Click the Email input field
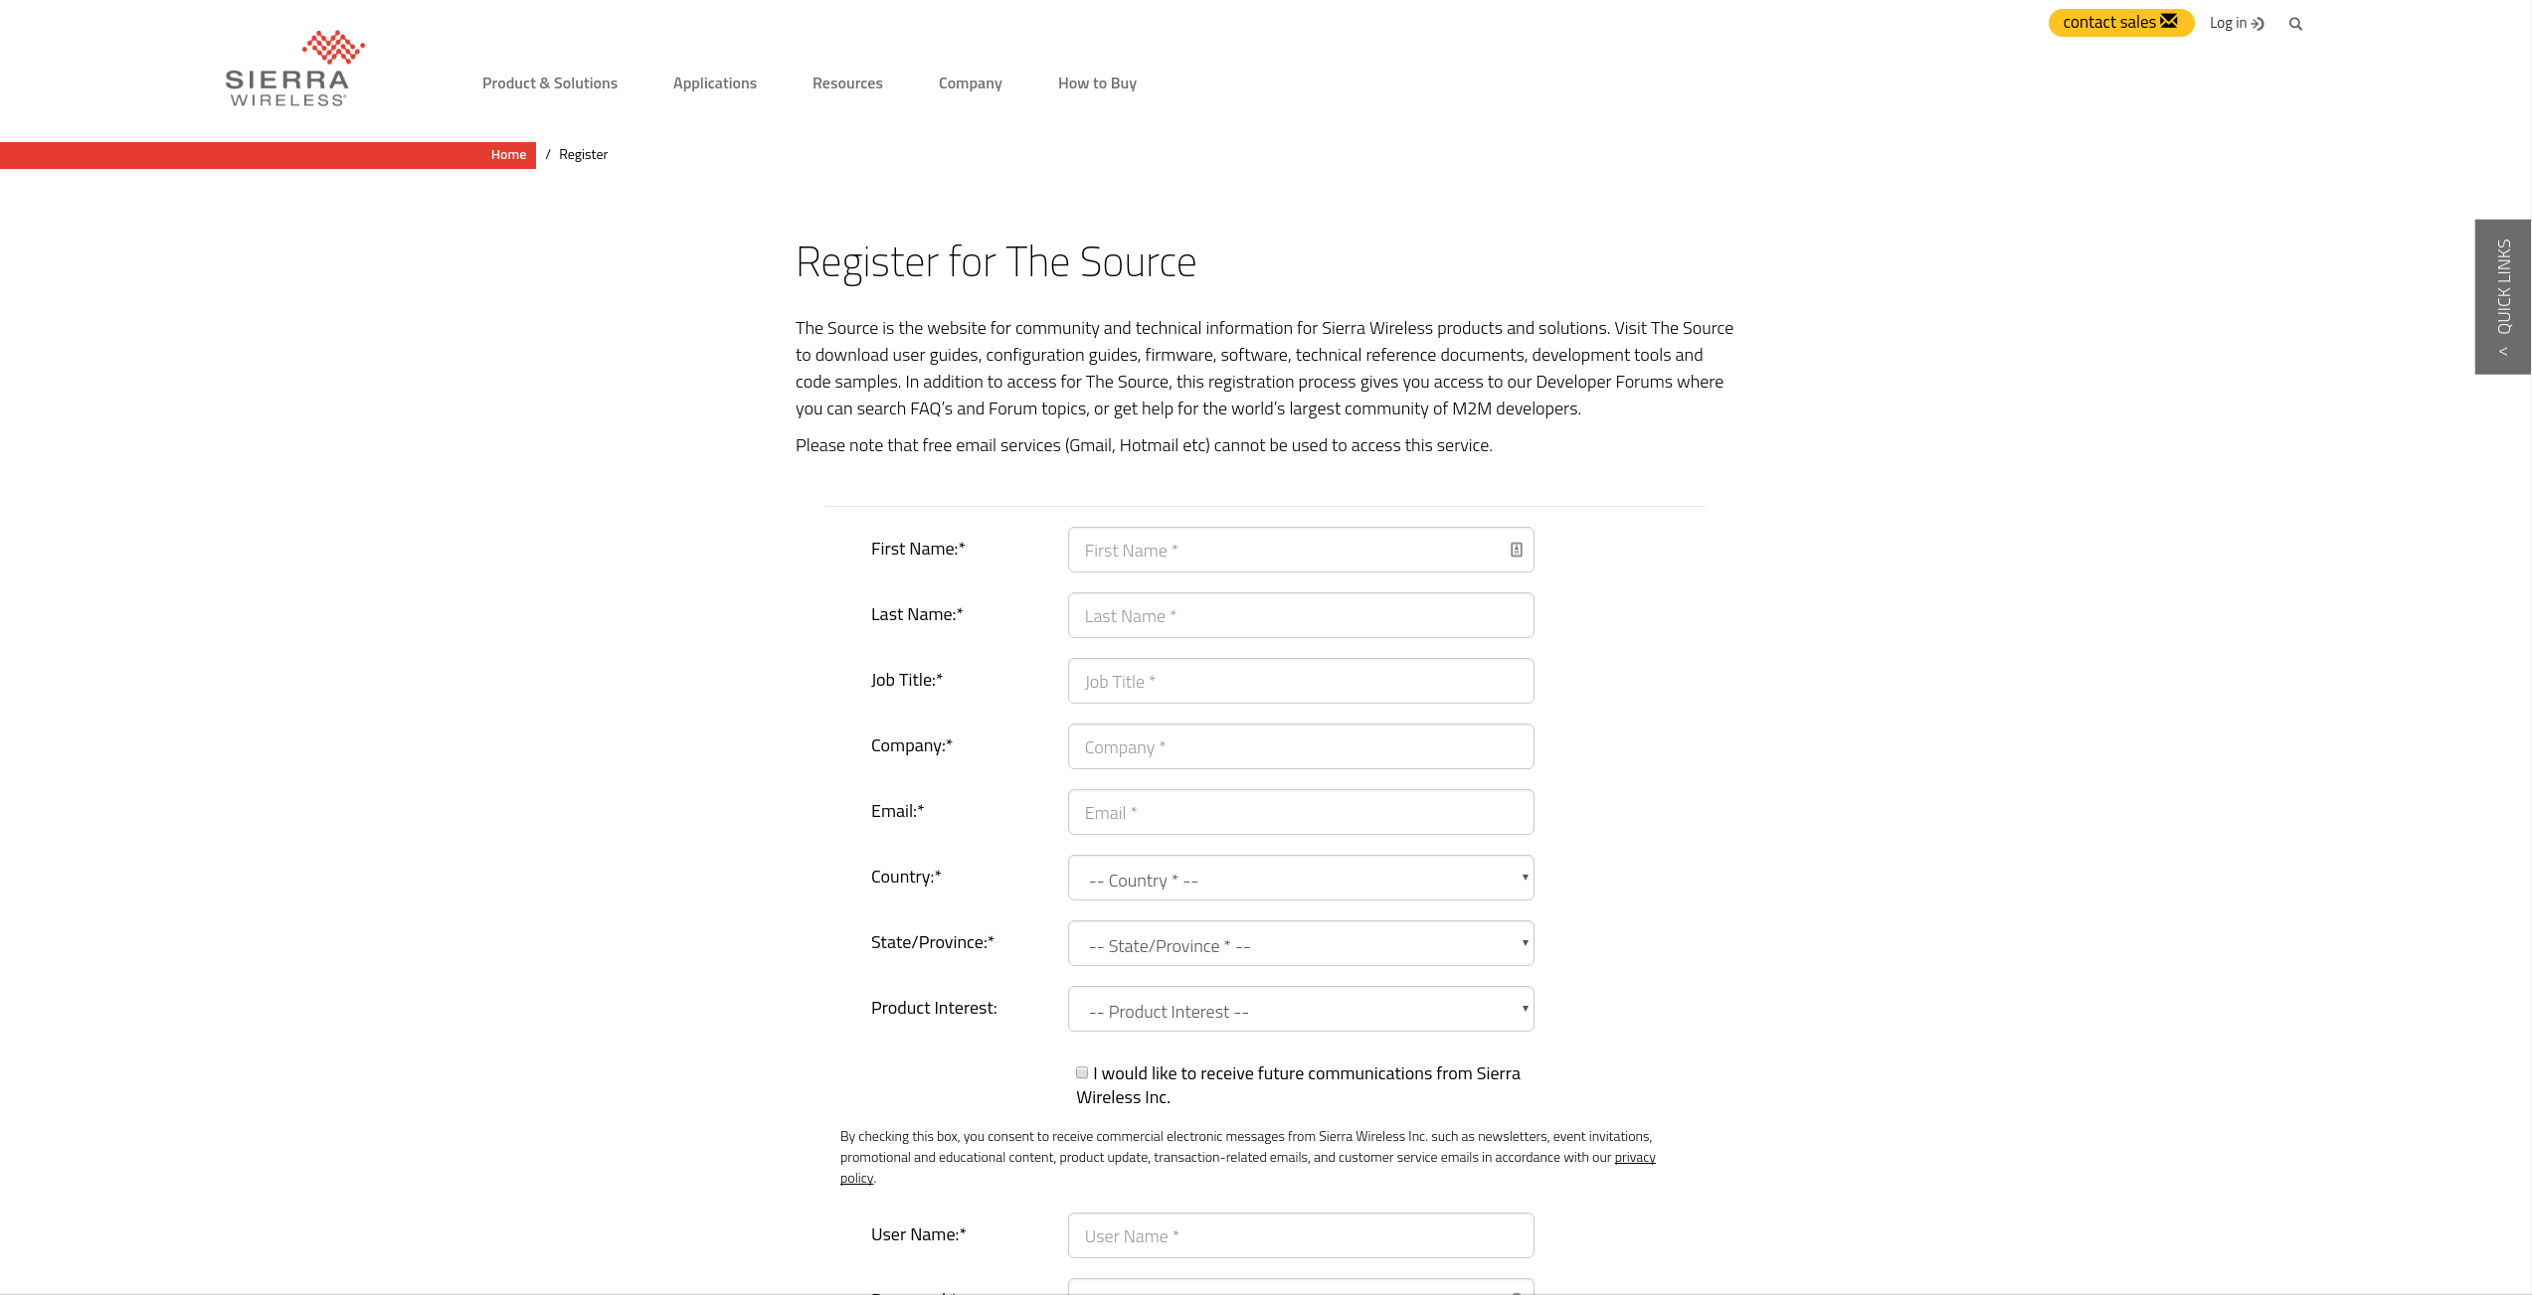This screenshot has height=1295, width=2532. (1299, 811)
